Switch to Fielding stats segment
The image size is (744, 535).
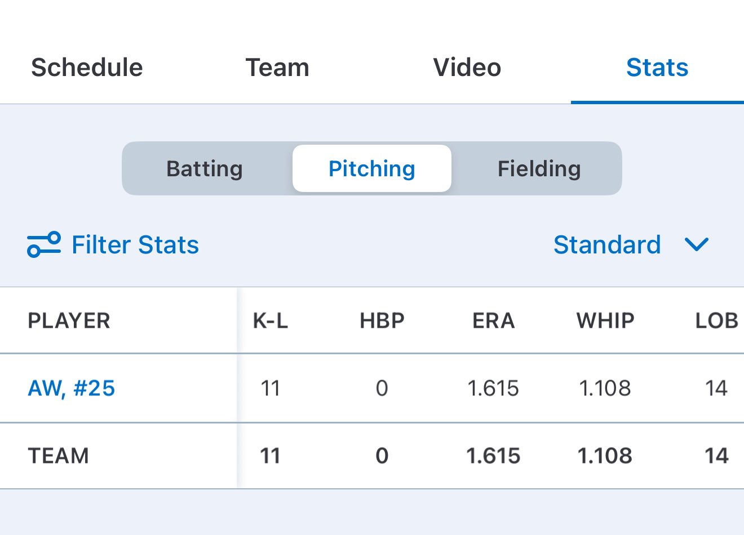tap(539, 169)
